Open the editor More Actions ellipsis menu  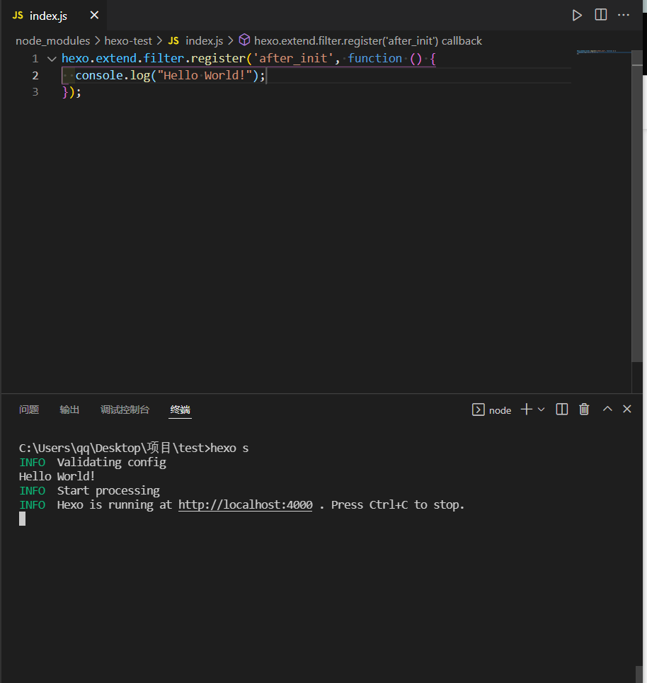coord(624,15)
